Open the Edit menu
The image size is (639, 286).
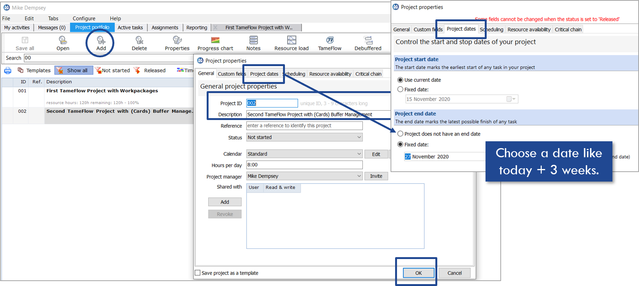point(29,18)
